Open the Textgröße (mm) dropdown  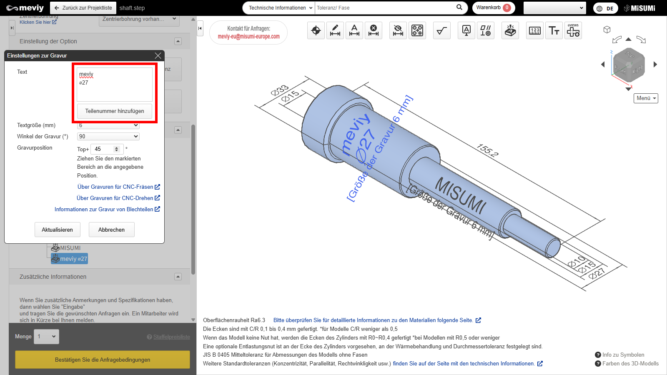point(108,125)
